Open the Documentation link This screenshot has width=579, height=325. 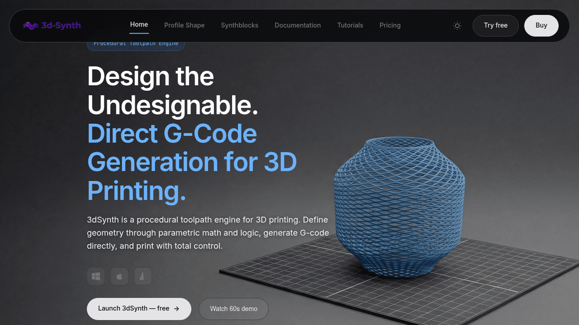[298, 26]
